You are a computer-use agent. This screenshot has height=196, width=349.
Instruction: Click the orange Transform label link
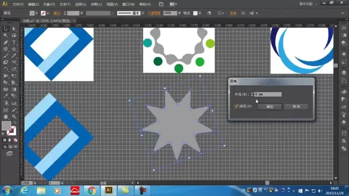click(x=233, y=13)
